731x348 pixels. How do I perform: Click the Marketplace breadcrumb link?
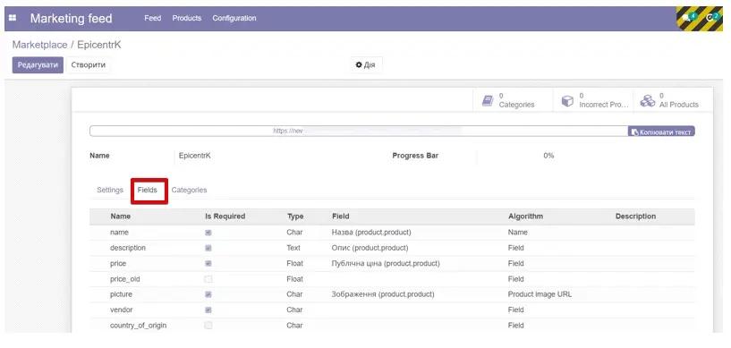coord(39,45)
